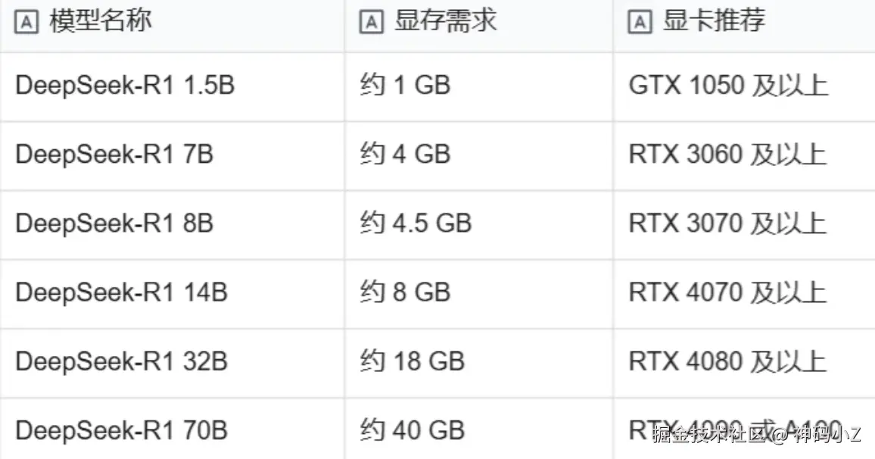Click the text-type icon beside 模型名称
This screenshot has height=459, width=875.
[27, 23]
